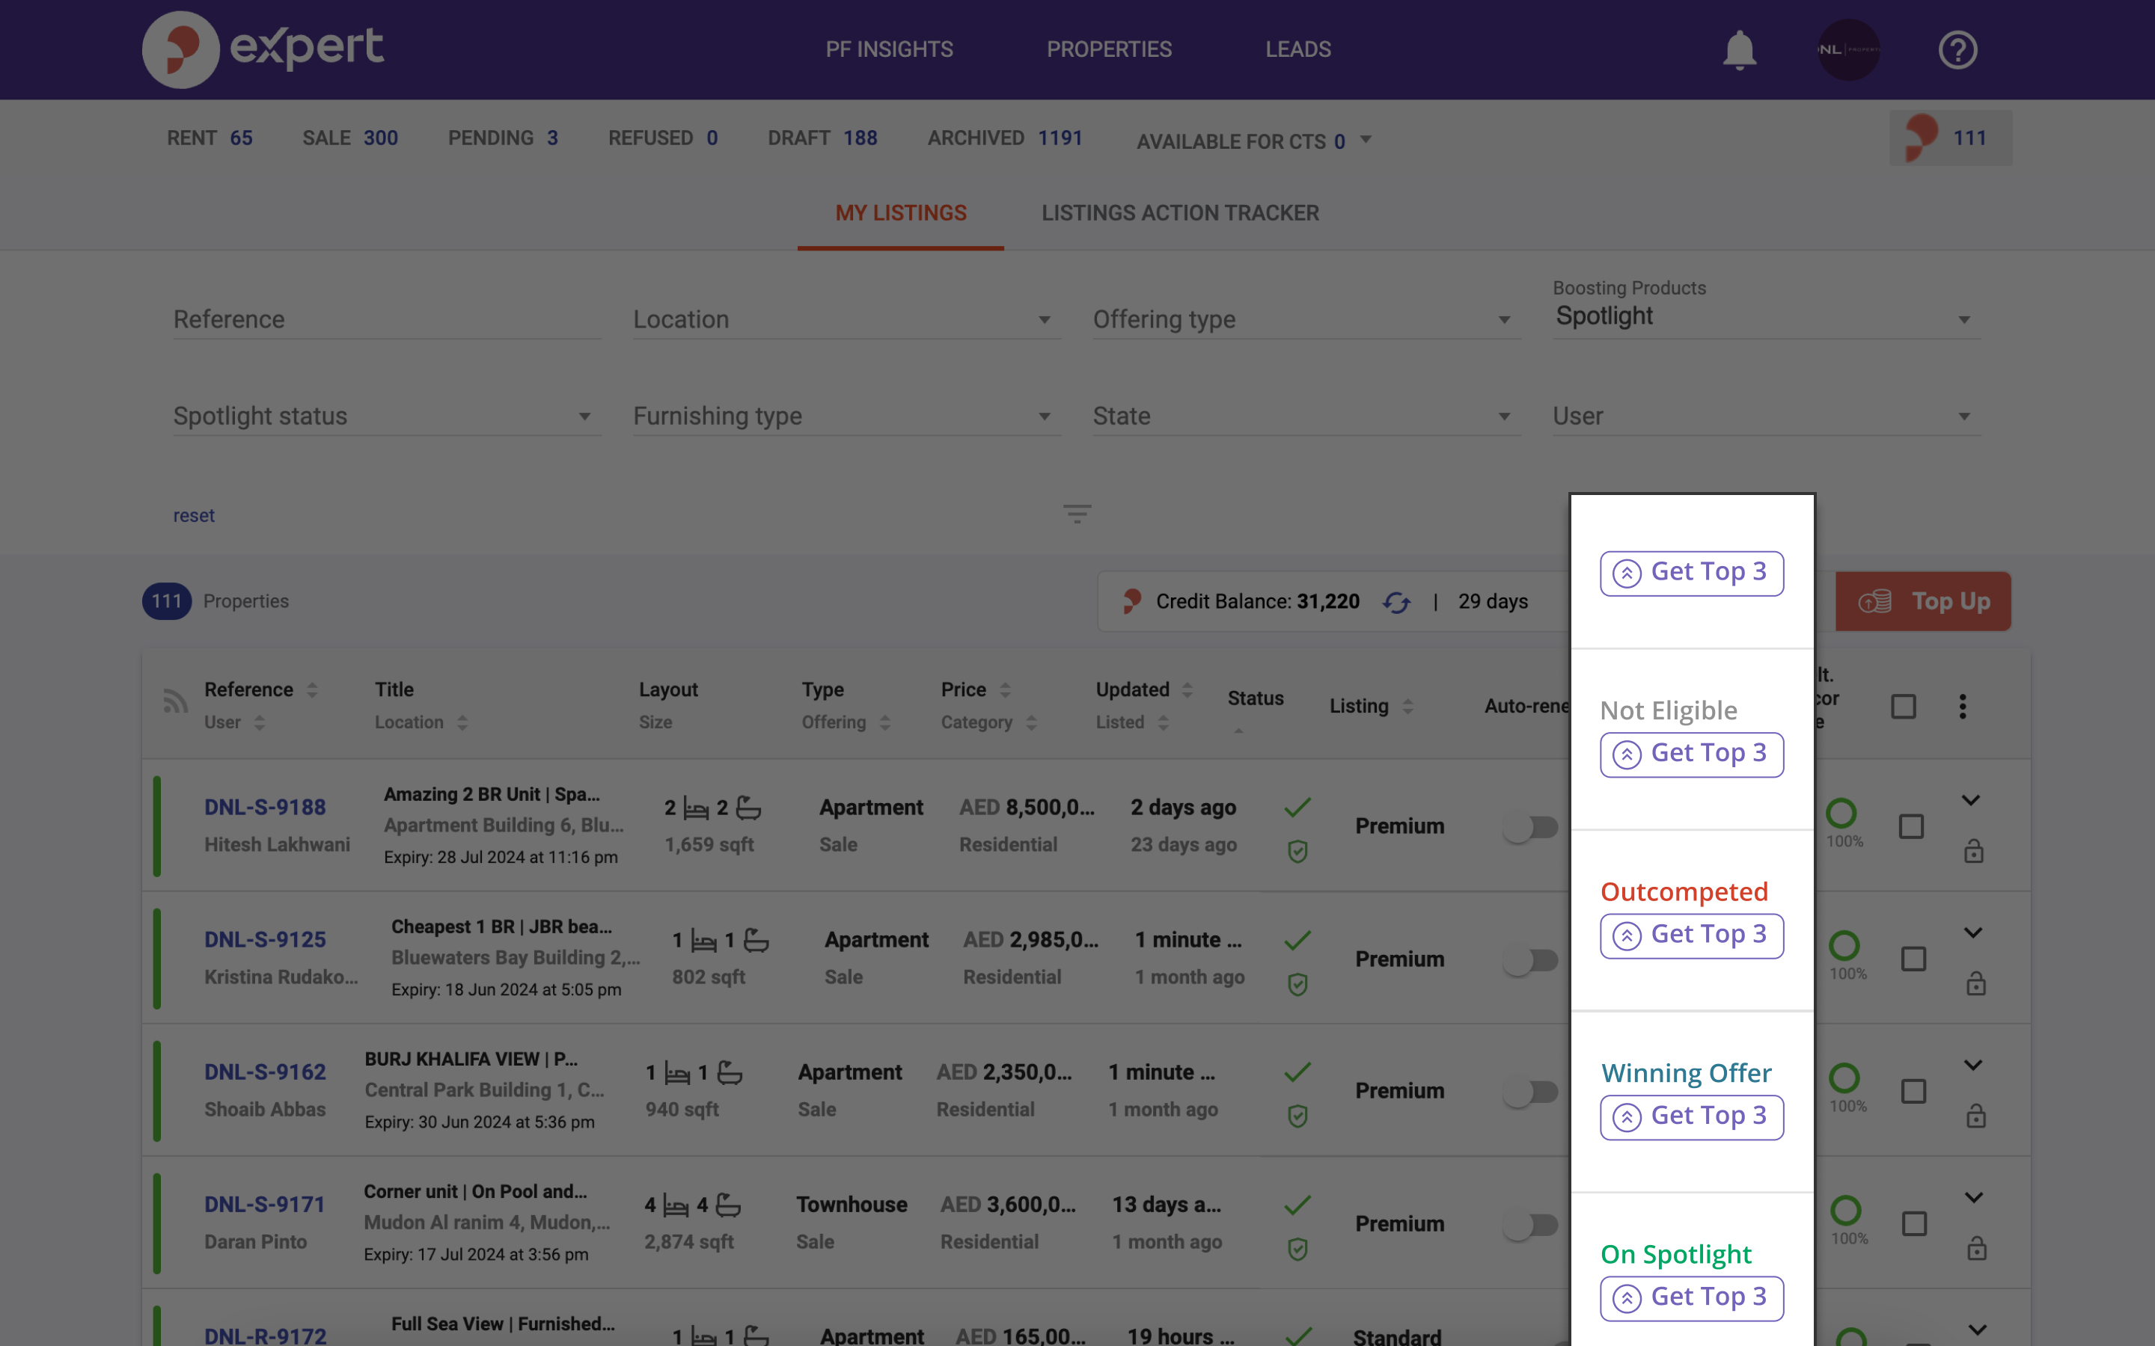
Task: Open the Location dropdown
Action: click(846, 319)
